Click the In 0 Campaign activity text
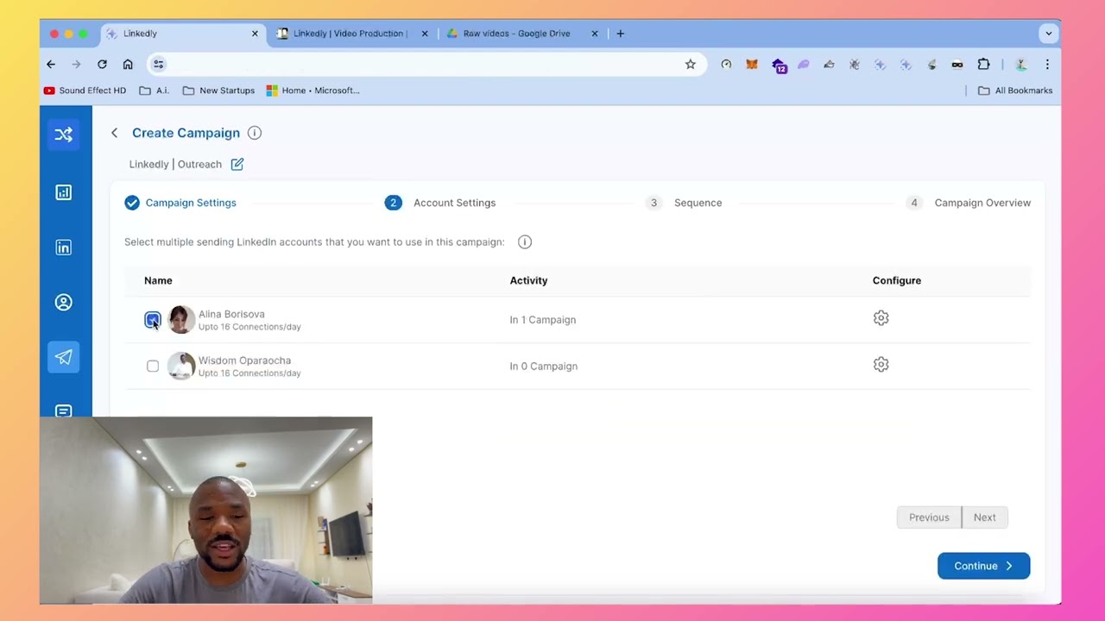 543,367
